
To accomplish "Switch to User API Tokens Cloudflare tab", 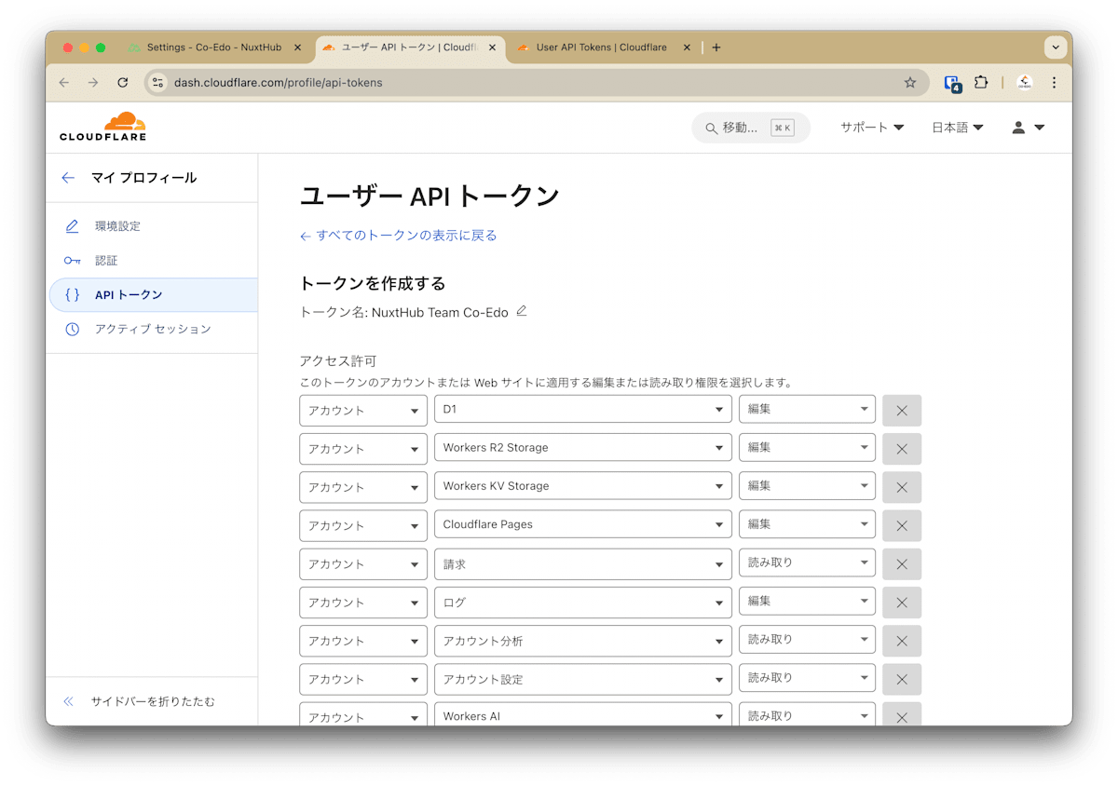I will (x=604, y=47).
